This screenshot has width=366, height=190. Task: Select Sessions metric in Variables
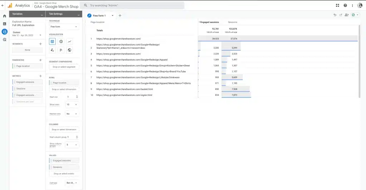27,89
